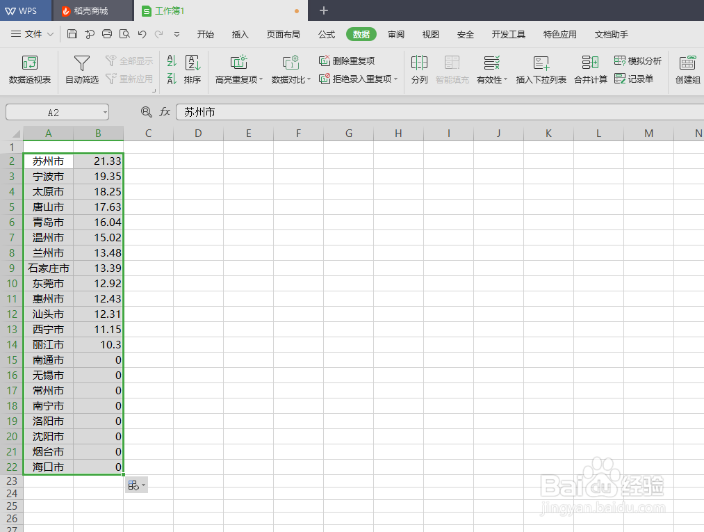Expand data compare dropdown arrow
This screenshot has height=532, width=704.
pos(309,79)
